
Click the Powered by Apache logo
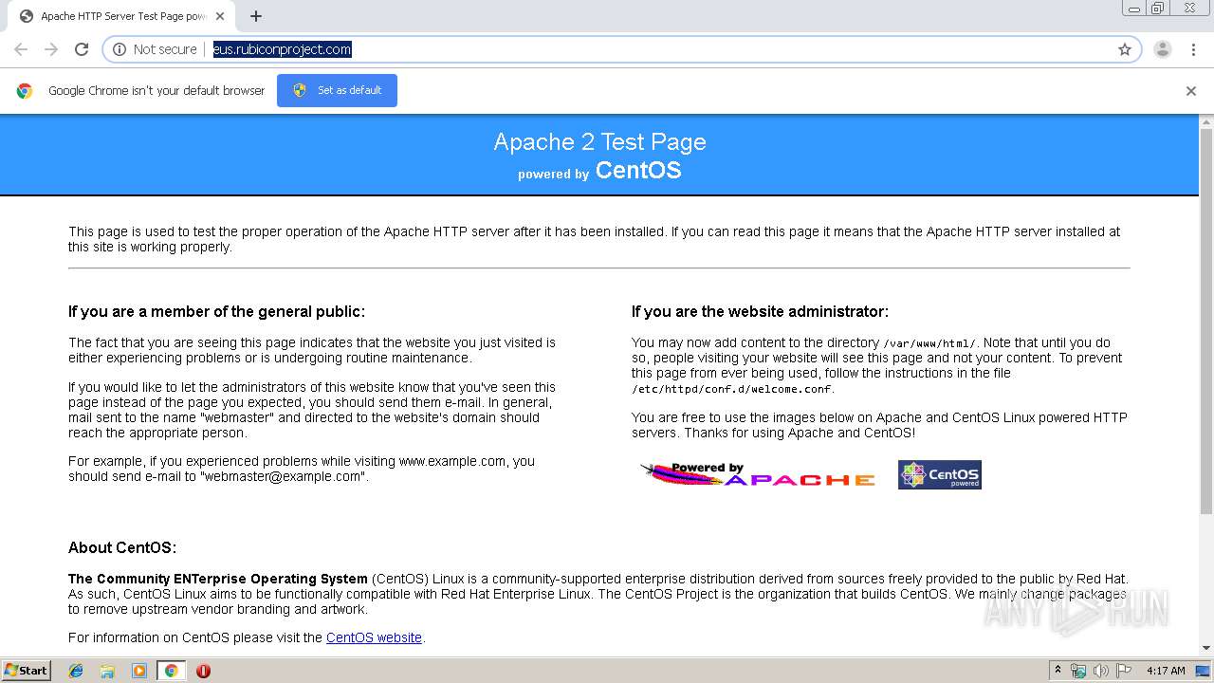point(758,474)
